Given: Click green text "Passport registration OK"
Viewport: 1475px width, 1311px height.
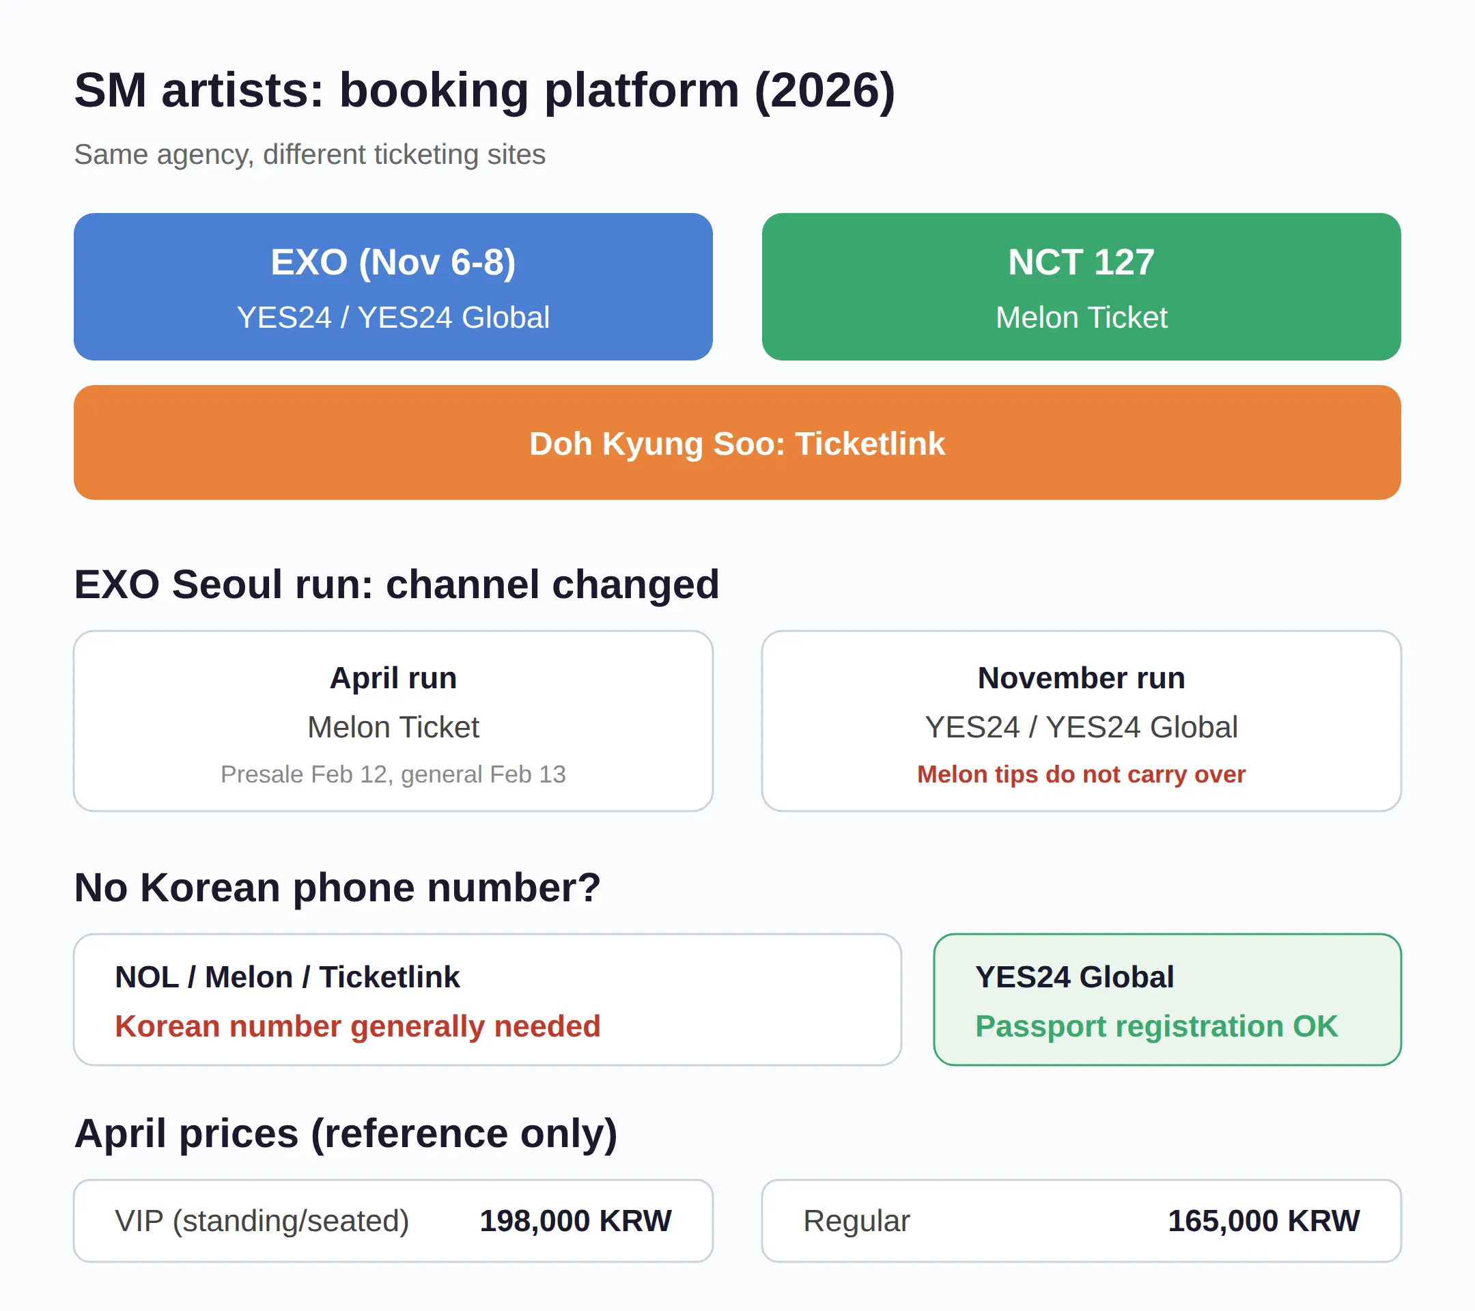Looking at the screenshot, I should (1156, 1026).
